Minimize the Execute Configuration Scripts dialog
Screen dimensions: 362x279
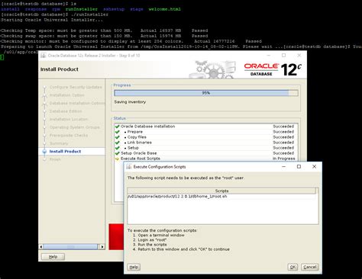point(284,166)
